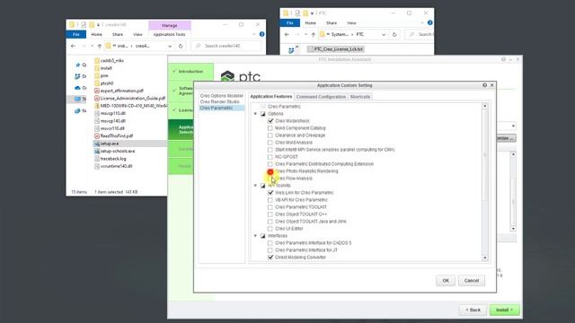Go up one folder in PTC explorer window
575x323 pixels.
[x=314, y=34]
